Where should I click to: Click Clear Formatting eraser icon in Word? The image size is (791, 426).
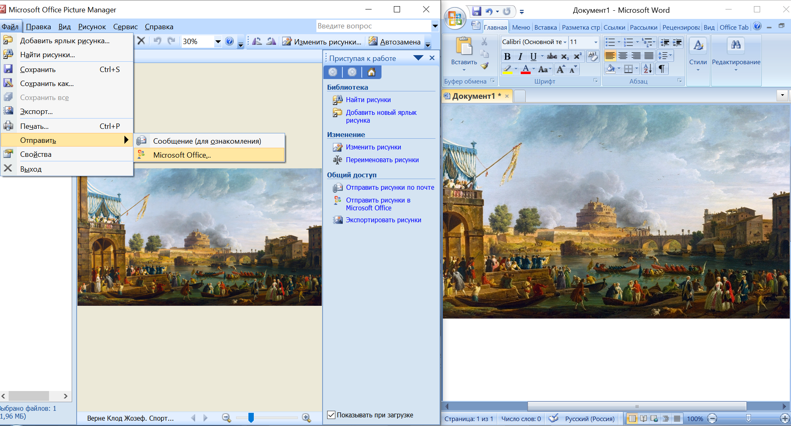(592, 56)
